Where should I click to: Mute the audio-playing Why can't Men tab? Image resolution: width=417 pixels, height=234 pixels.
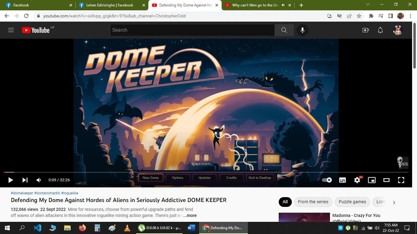pyautogui.click(x=283, y=5)
